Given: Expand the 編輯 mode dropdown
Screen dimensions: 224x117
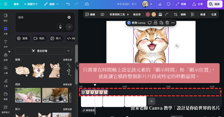Looking at the screenshot, I should coord(52,4).
